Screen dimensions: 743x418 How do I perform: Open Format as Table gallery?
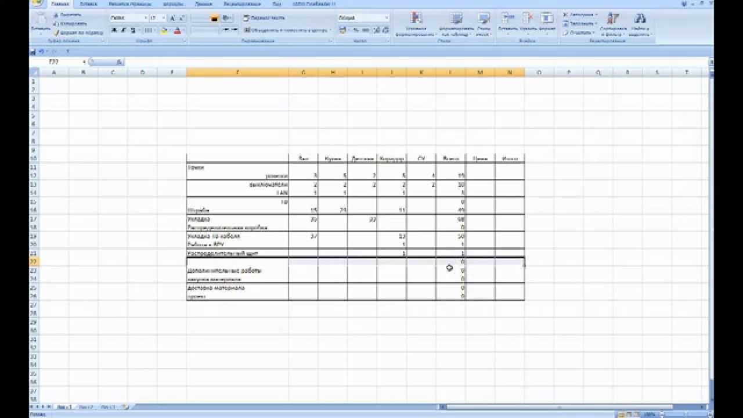pyautogui.click(x=456, y=24)
